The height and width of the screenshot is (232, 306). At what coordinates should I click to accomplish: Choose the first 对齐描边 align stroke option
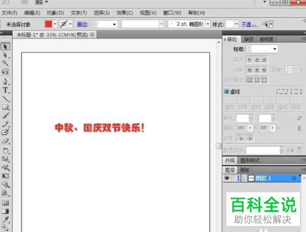pyautogui.click(x=250, y=80)
